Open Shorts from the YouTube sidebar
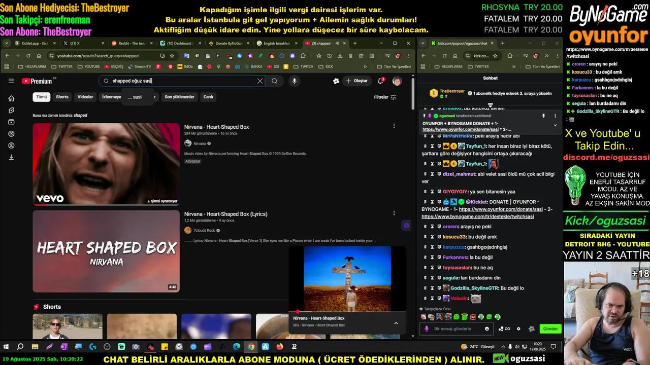This screenshot has height=365, width=650. click(11, 110)
